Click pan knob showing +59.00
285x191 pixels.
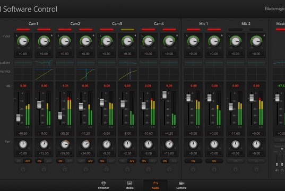pos(65,145)
